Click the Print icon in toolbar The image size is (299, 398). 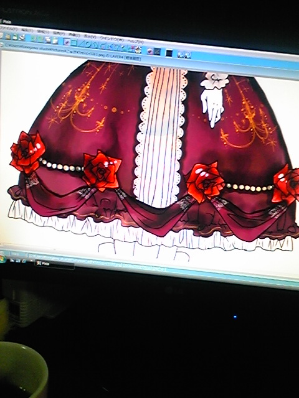coord(22,37)
